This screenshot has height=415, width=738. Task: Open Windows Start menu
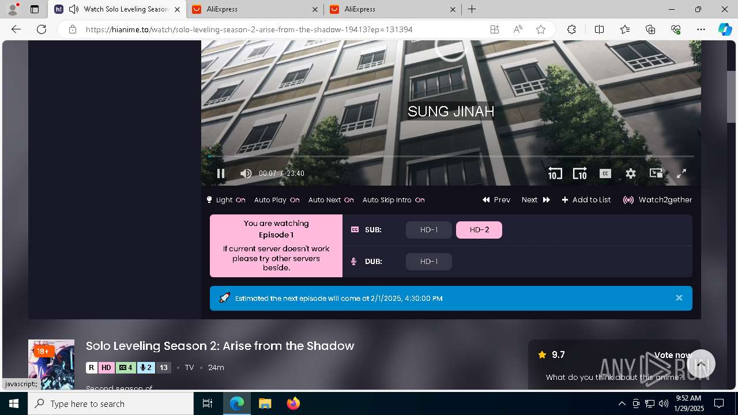pyautogui.click(x=14, y=403)
